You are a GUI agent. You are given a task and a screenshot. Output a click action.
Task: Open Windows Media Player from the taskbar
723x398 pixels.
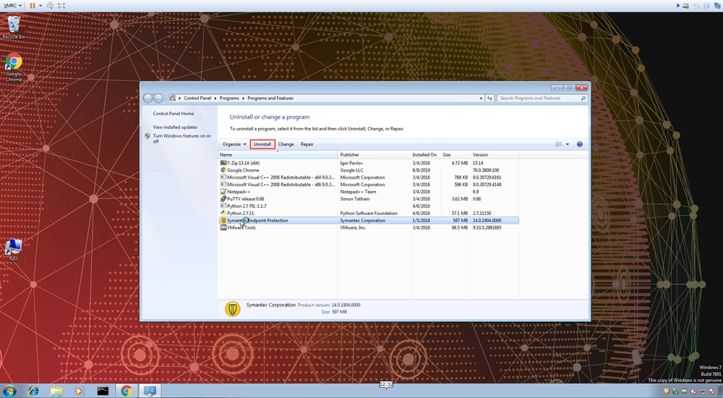79,391
